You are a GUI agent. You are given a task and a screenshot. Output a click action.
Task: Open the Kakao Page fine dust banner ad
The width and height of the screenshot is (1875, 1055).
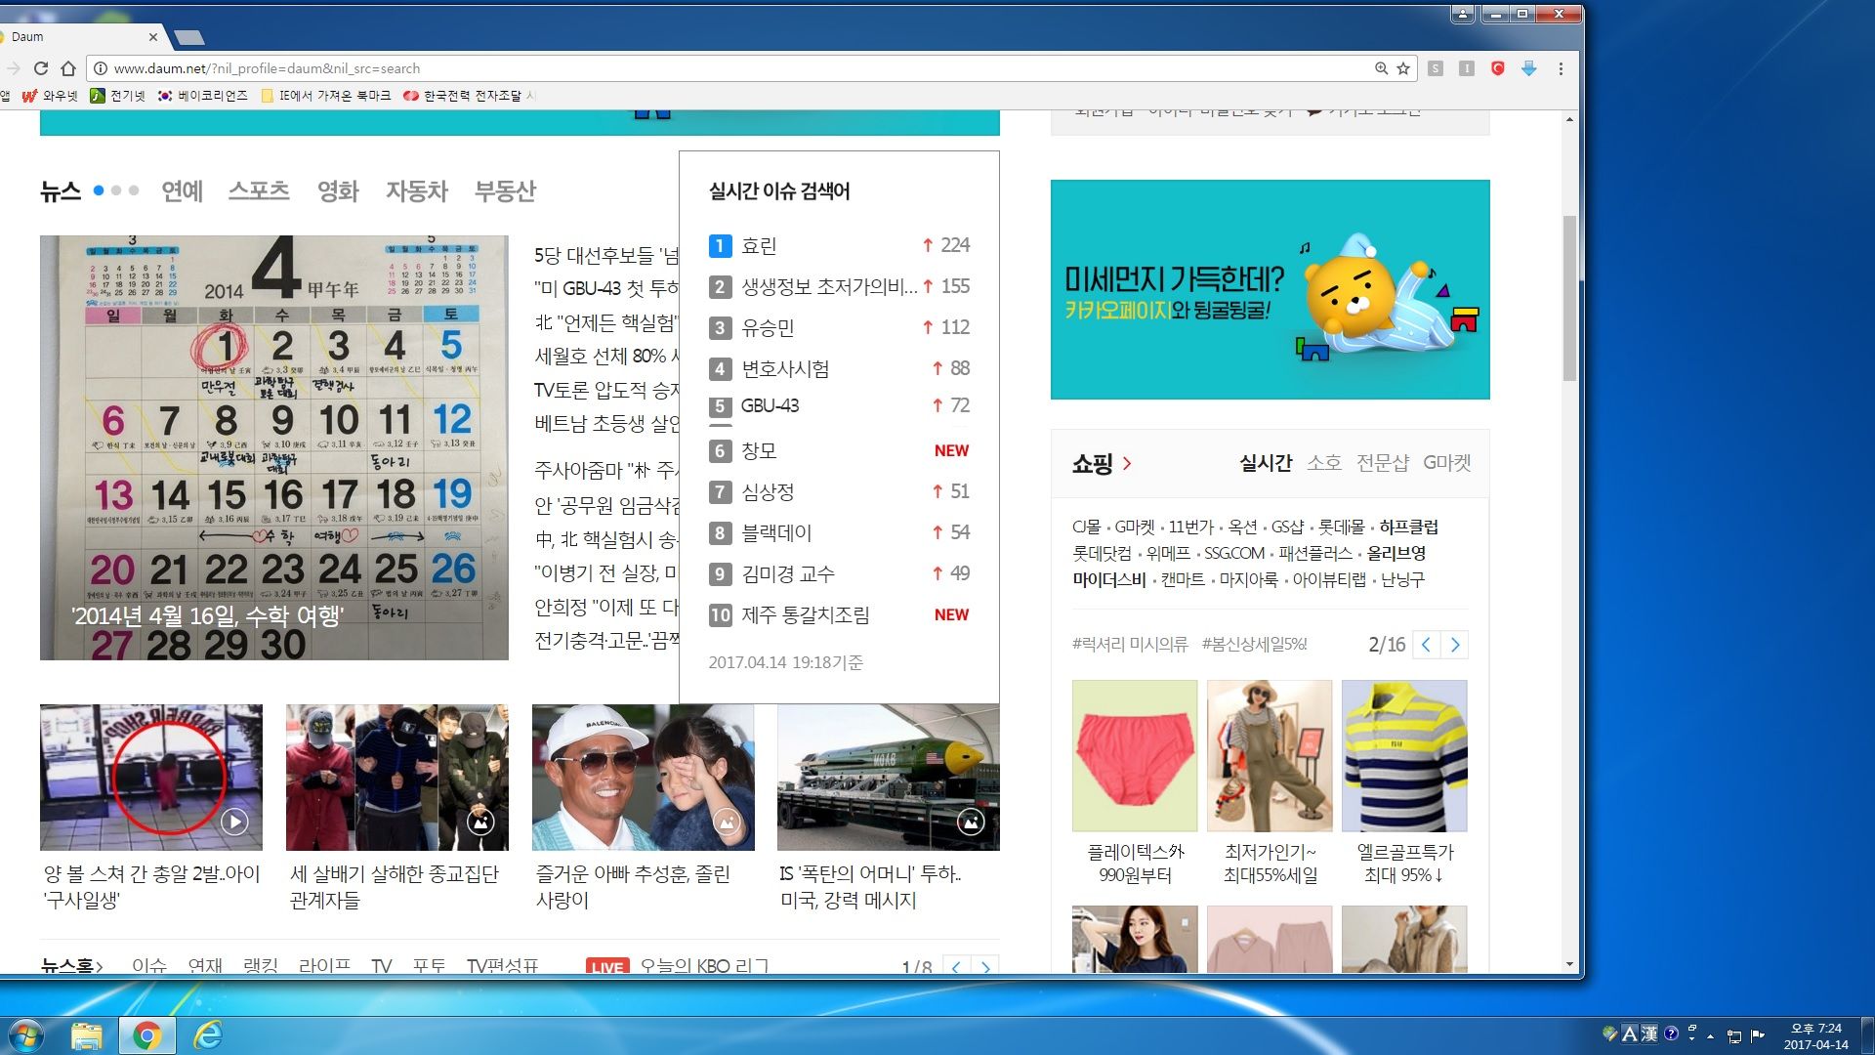pyautogui.click(x=1270, y=289)
